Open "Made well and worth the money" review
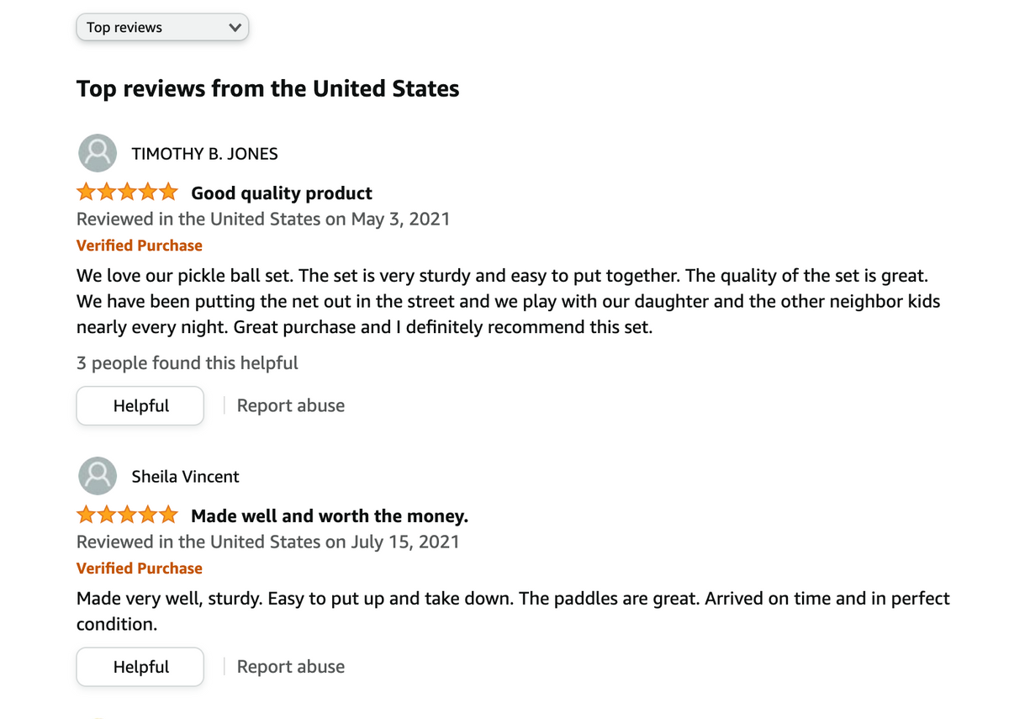This screenshot has height=719, width=1009. (x=330, y=515)
